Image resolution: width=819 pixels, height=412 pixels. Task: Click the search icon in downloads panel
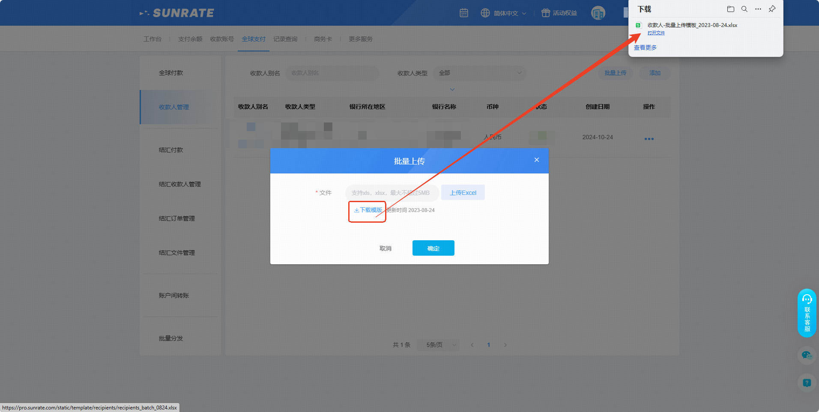coord(744,9)
